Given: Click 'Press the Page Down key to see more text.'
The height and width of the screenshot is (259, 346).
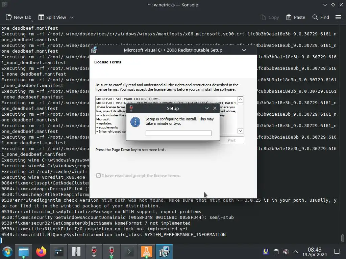Looking at the screenshot, I should coord(131,150).
